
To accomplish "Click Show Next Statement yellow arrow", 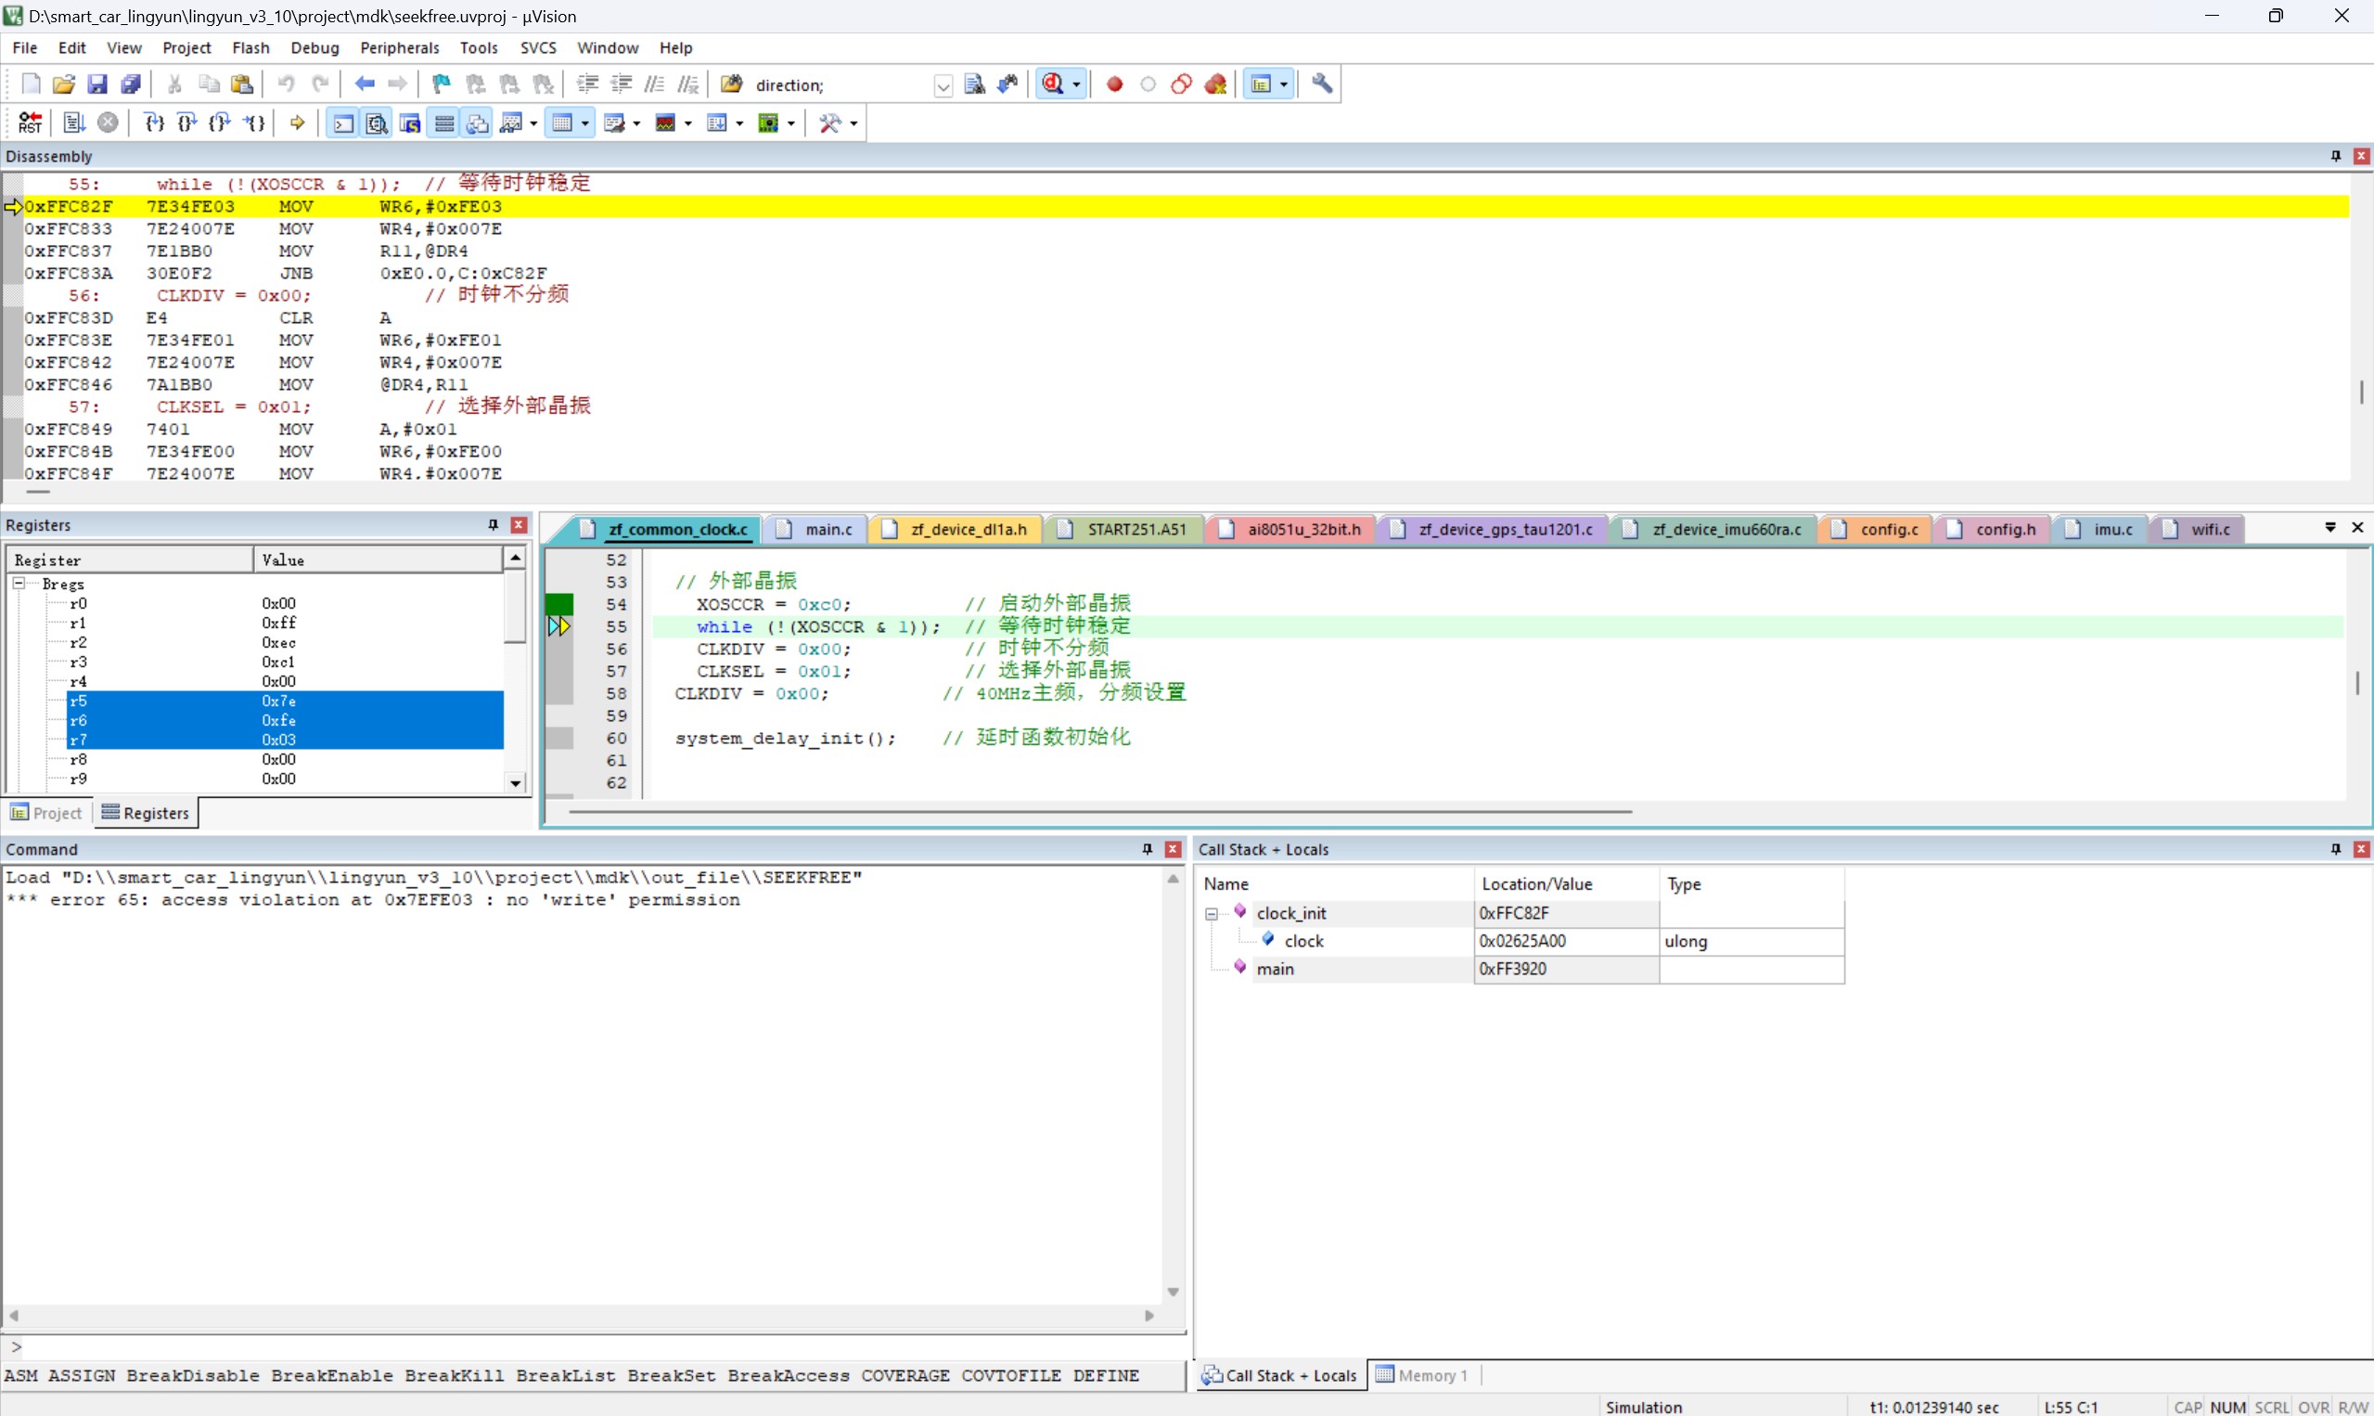I will pyautogui.click(x=298, y=123).
